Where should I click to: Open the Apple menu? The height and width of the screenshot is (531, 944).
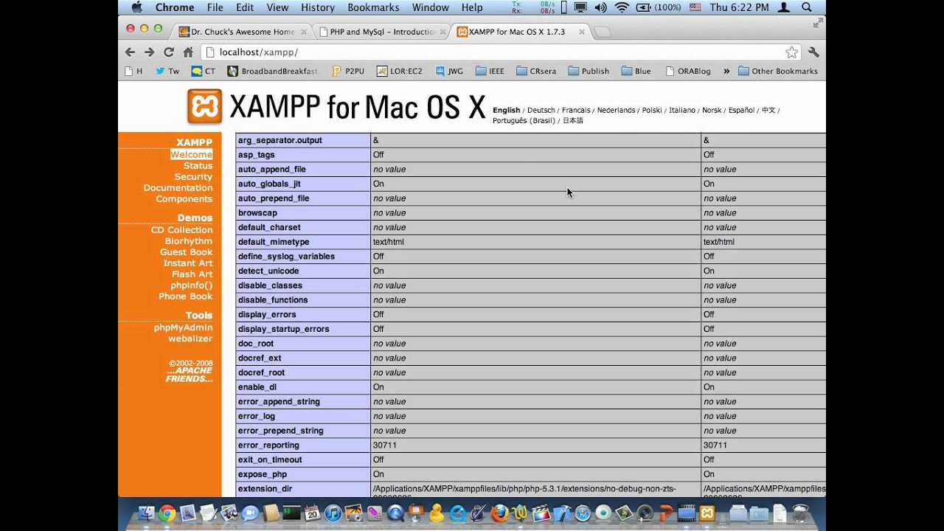point(136,7)
